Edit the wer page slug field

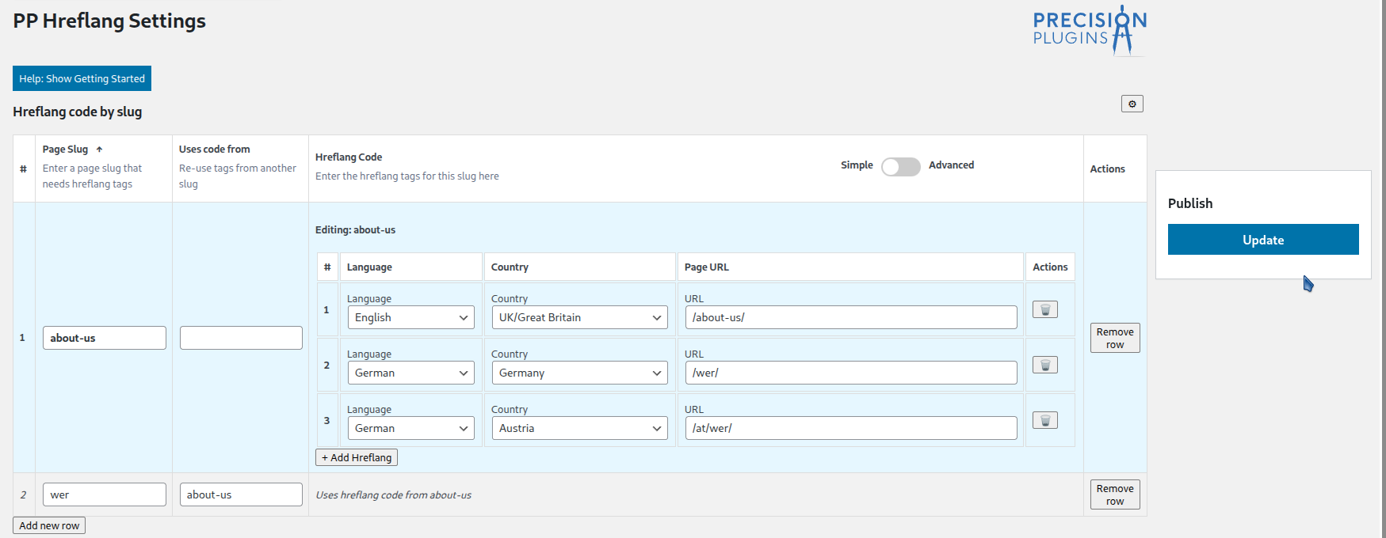coord(104,494)
